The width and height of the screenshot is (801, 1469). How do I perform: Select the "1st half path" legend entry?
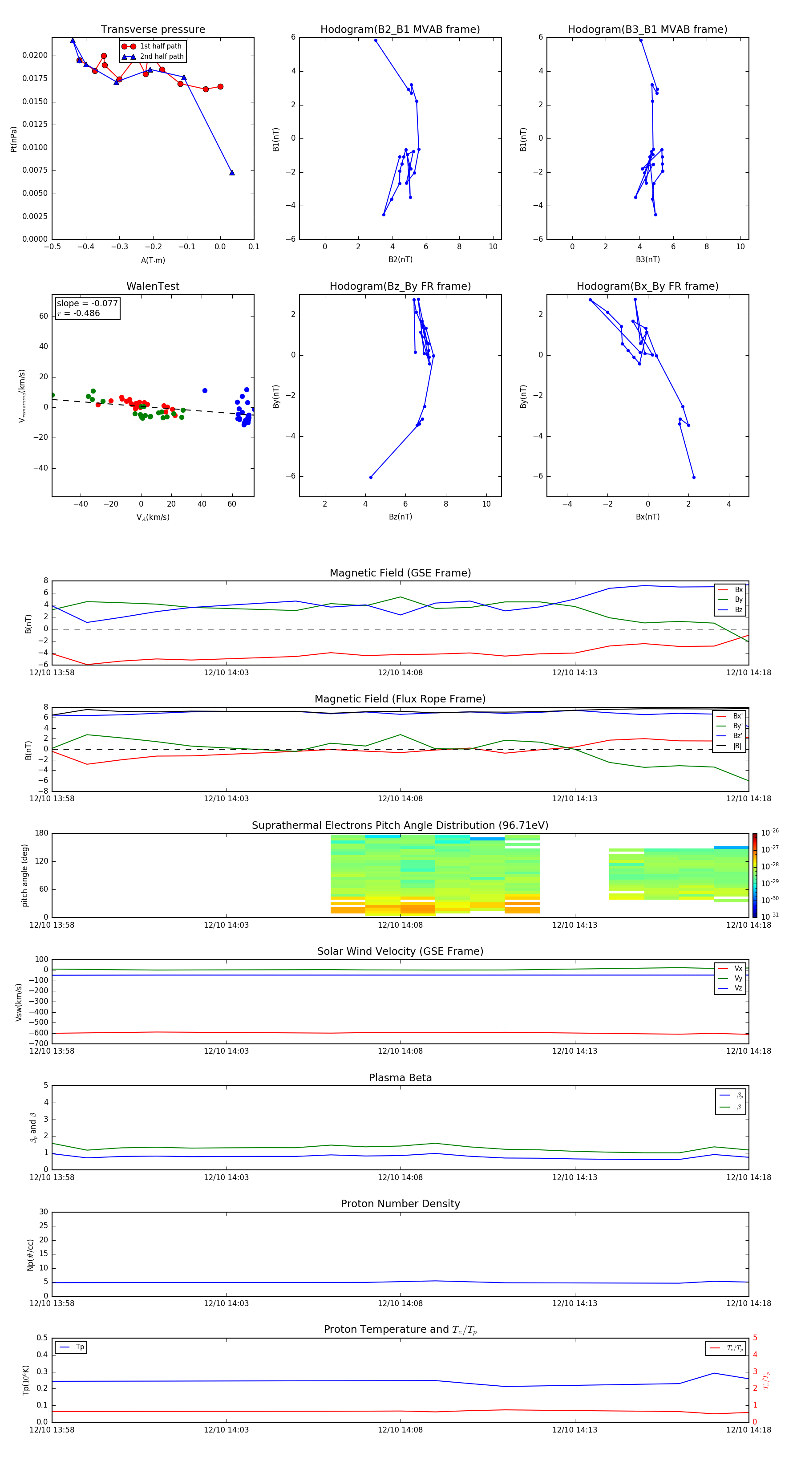tap(152, 46)
